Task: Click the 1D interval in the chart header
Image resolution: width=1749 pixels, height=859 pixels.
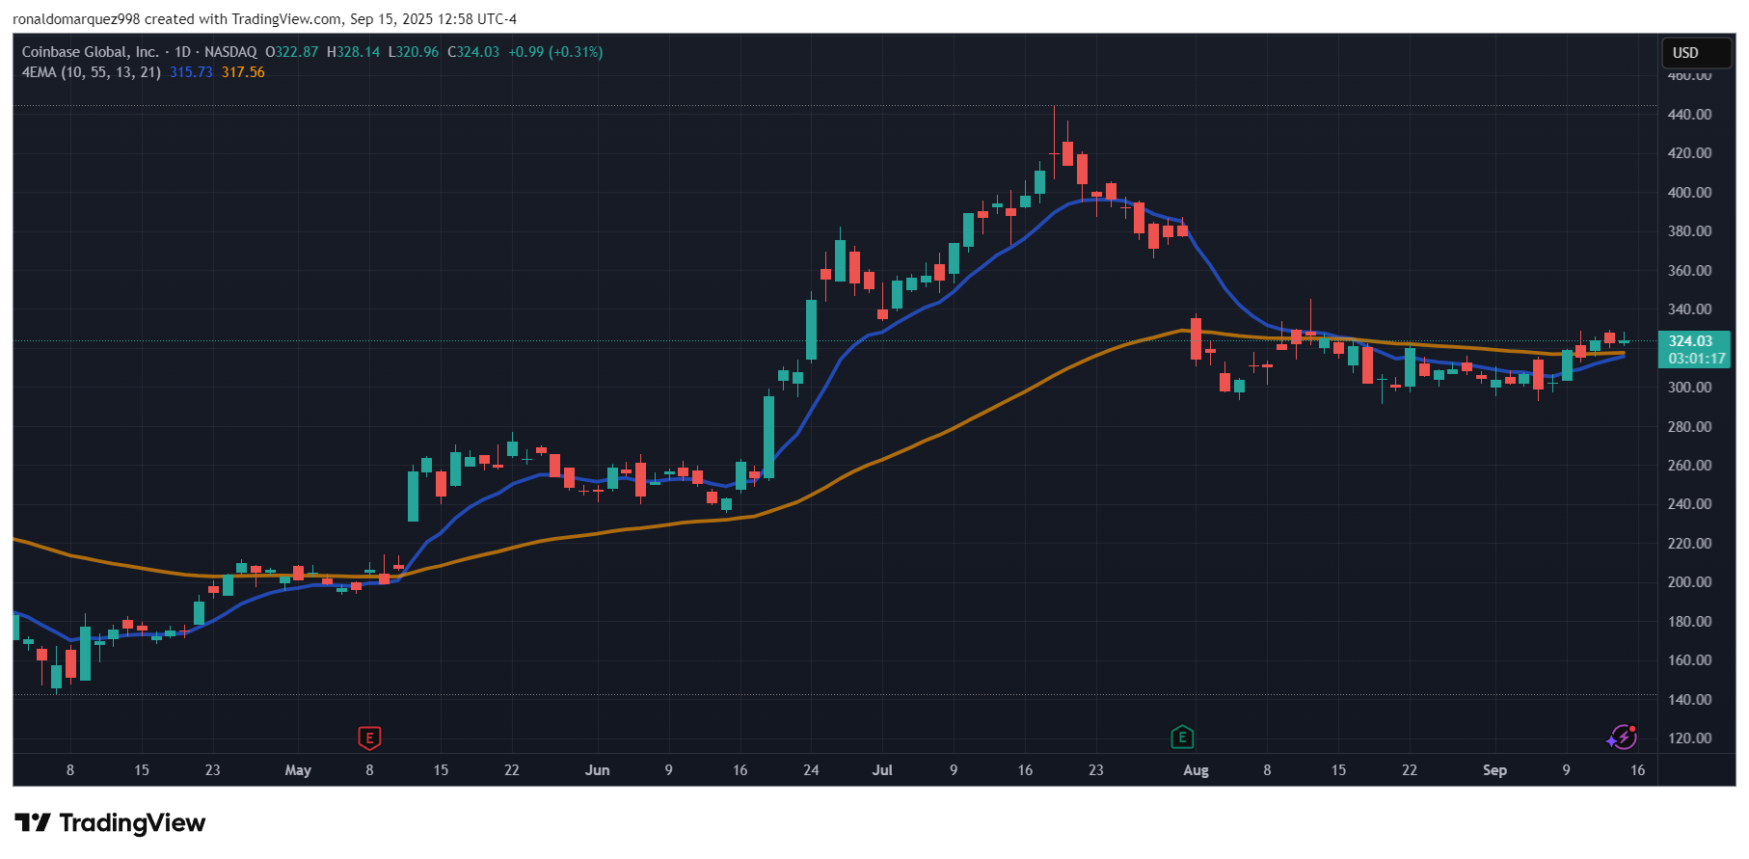Action: (182, 52)
